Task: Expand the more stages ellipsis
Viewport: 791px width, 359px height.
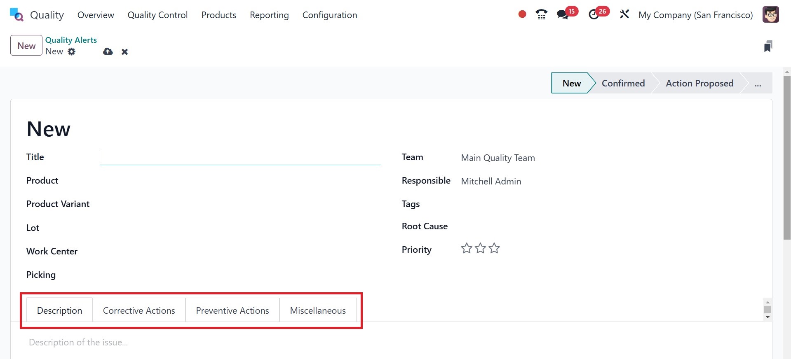Action: (x=758, y=84)
